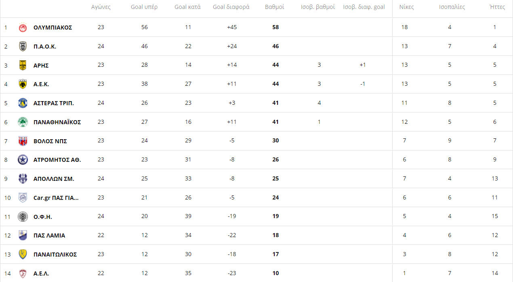This screenshot has height=282, width=513.
Task: Sort by Goal υπέρ column header
Action: [144, 7]
